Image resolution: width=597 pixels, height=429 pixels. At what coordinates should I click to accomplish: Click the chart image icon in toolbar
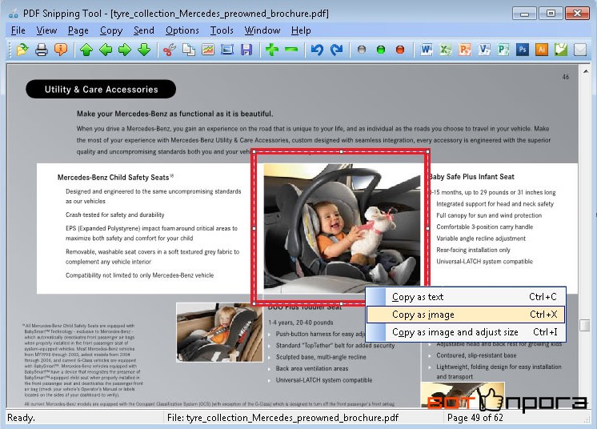[208, 50]
